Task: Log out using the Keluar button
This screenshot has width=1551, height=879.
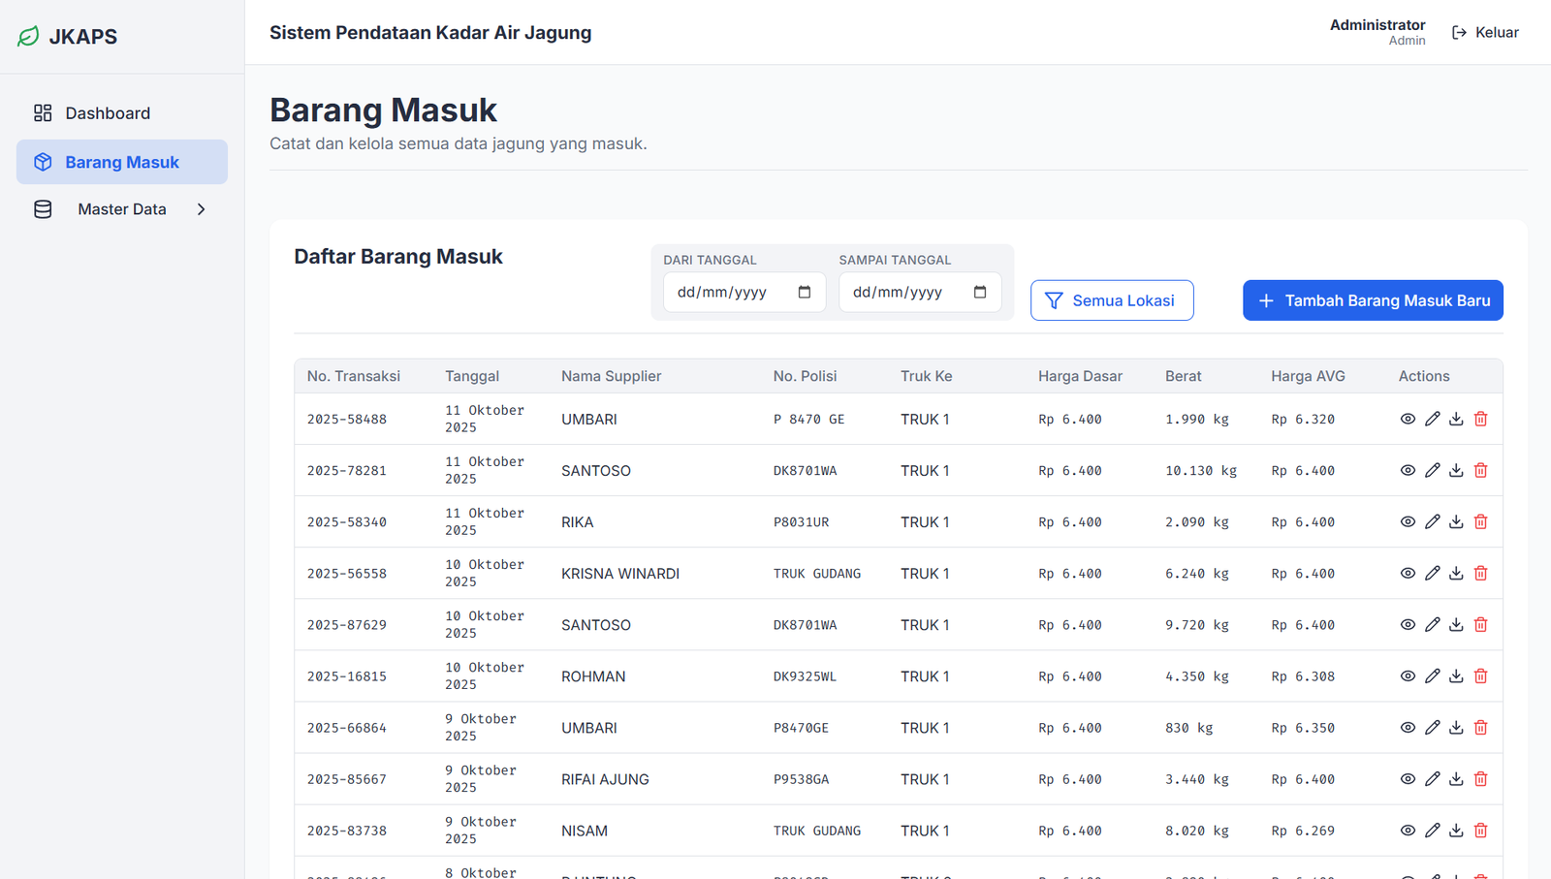Action: click(x=1485, y=33)
